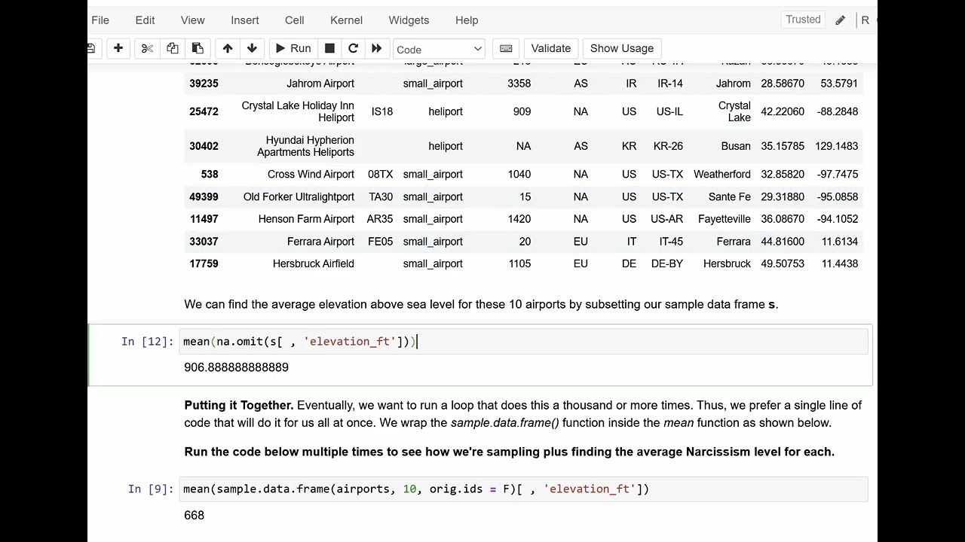Click the latitude value 49.50753
The image size is (965, 542).
point(783,263)
